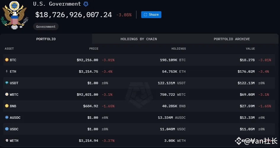Select the Government tag
The image size is (280, 148).
[46, 27]
